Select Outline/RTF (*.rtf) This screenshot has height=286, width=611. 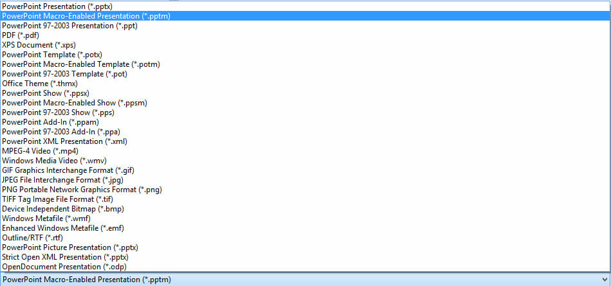point(305,238)
